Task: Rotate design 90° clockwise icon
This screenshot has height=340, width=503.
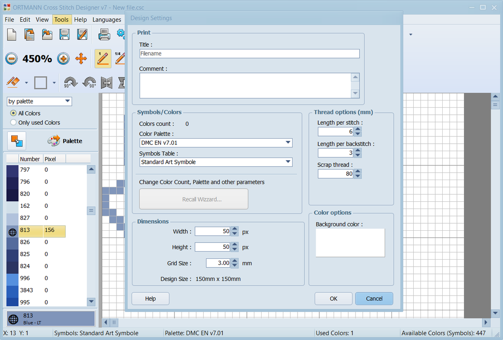Action: tap(70, 82)
